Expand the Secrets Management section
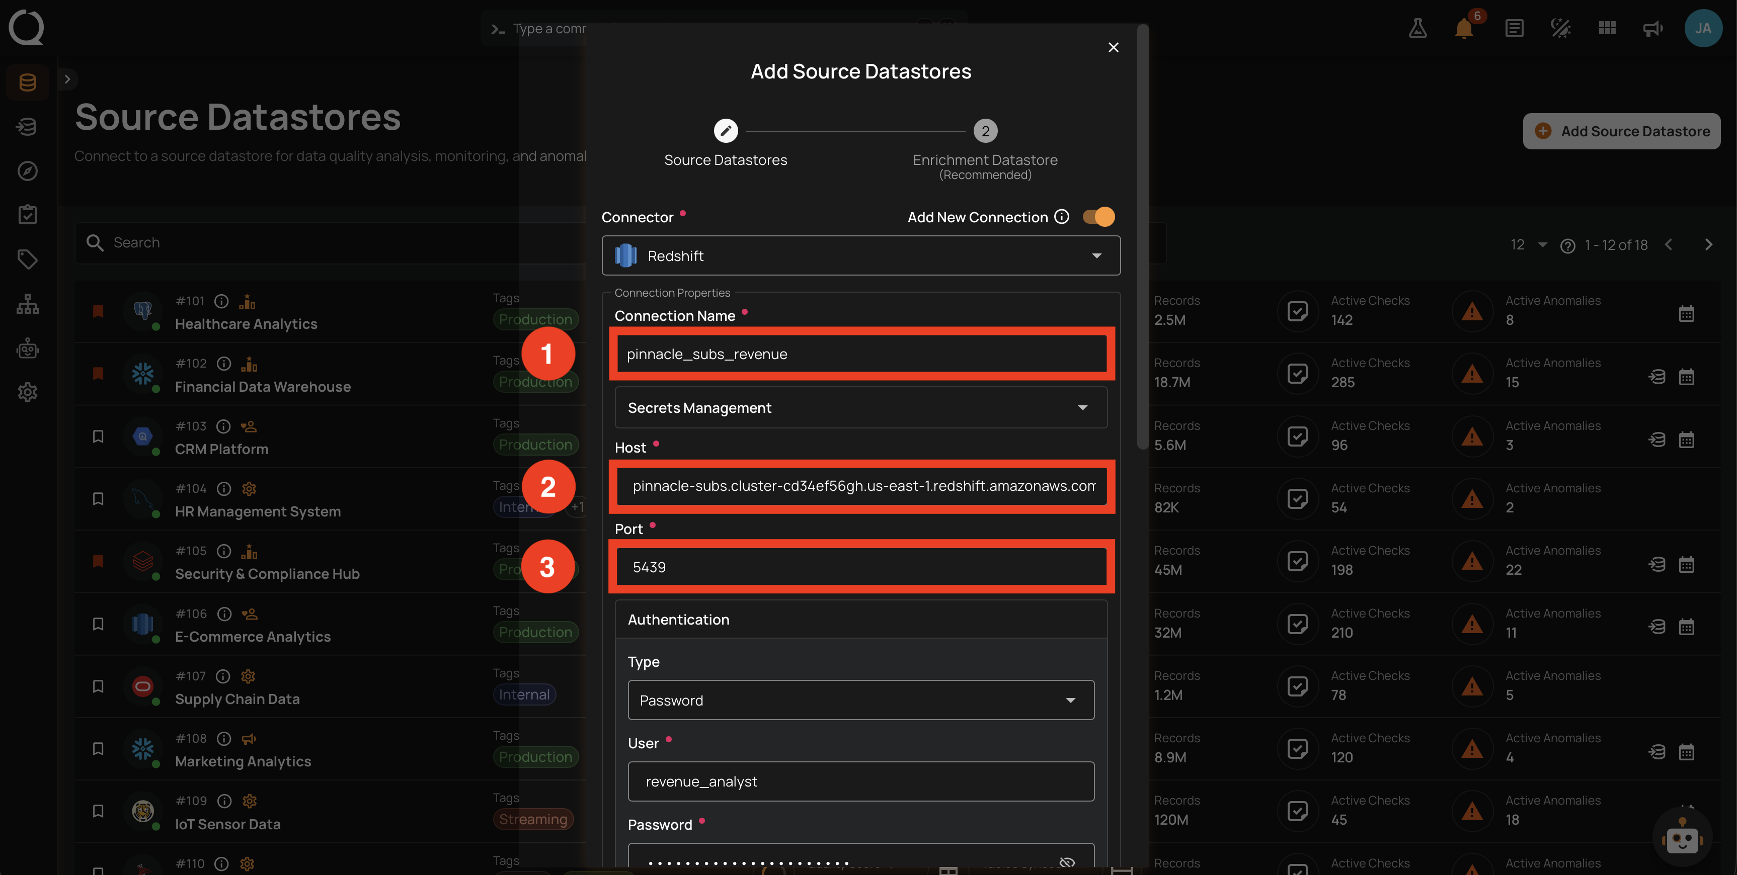 861,408
